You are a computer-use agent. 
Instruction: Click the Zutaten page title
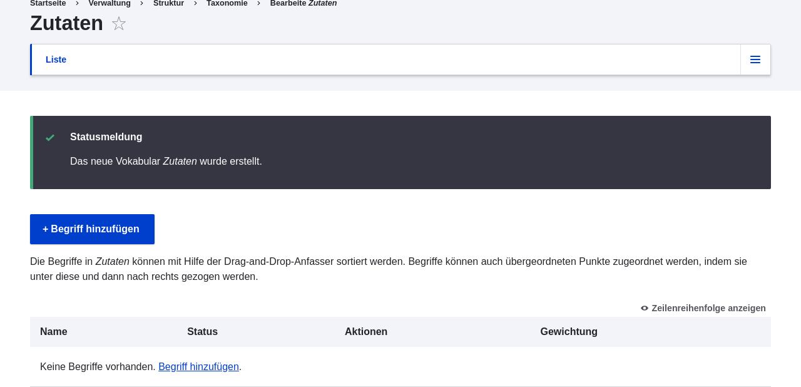click(66, 23)
